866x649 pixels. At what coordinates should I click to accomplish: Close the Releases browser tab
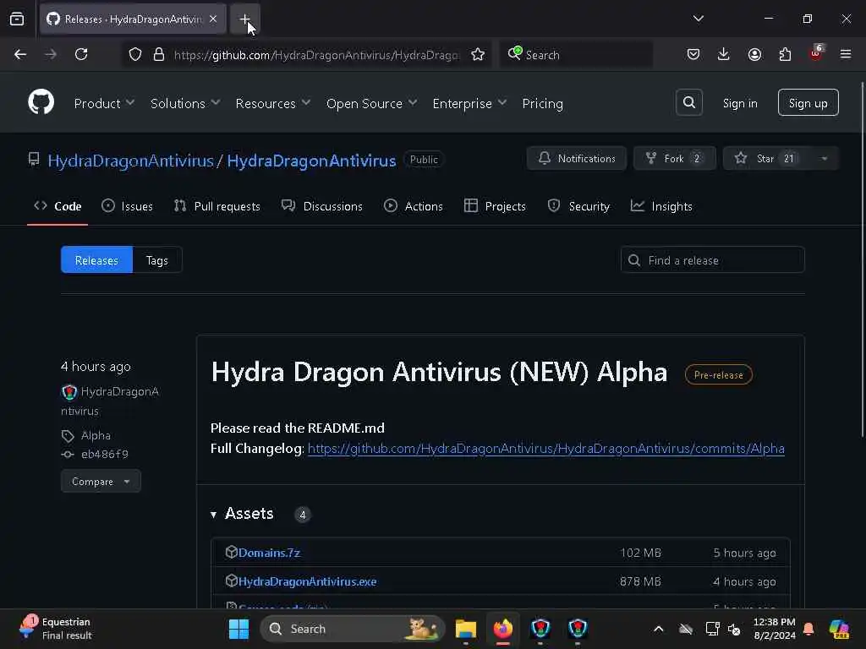click(x=213, y=19)
